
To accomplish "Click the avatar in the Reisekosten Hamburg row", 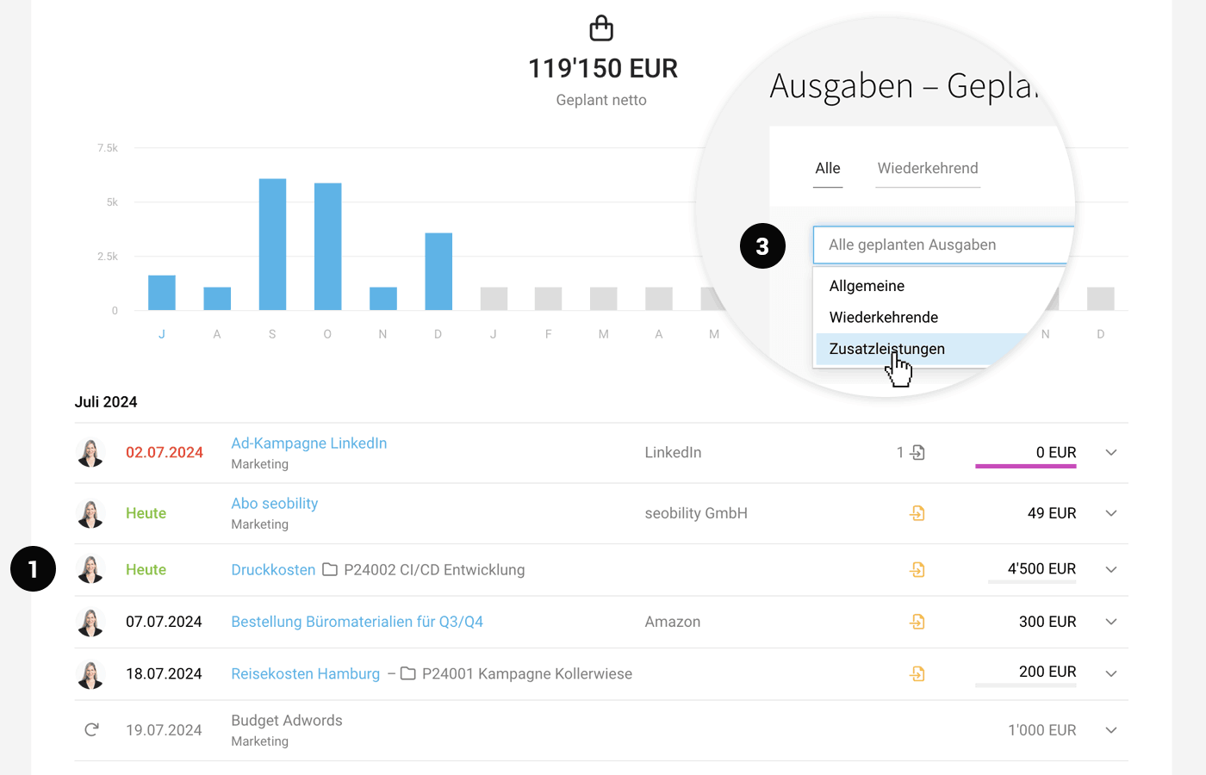I will 90,673.
